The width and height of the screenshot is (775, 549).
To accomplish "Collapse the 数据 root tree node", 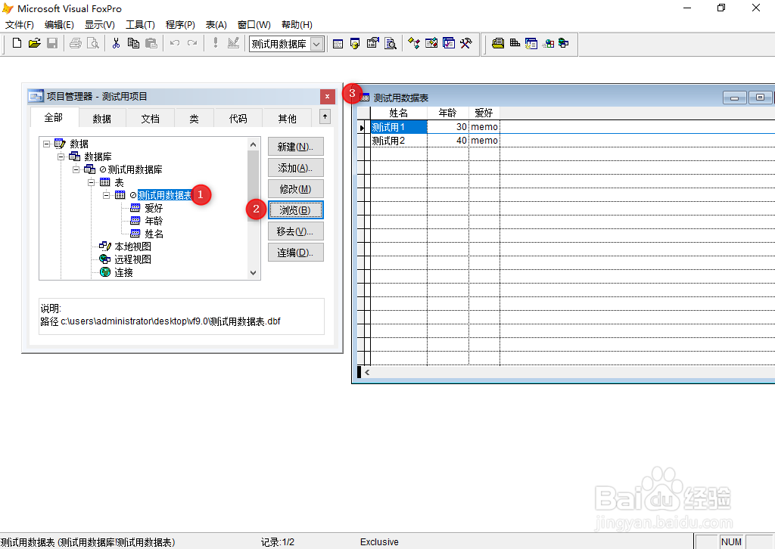I will pos(46,144).
